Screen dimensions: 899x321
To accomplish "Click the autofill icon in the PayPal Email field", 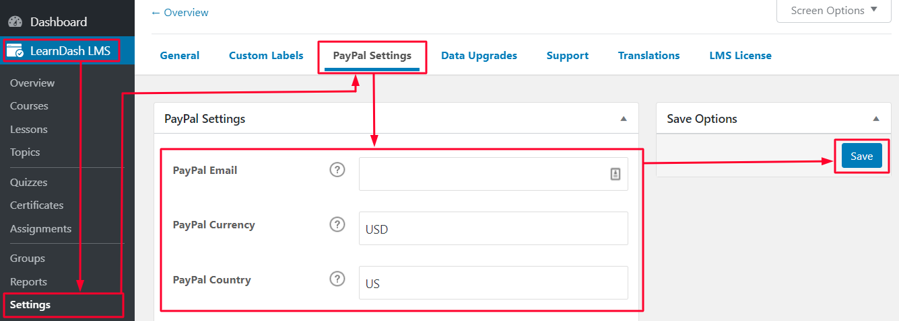I will point(615,174).
